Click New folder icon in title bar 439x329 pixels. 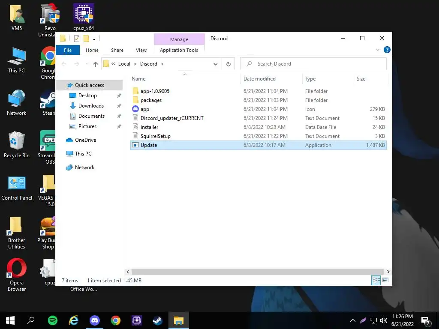click(x=86, y=39)
